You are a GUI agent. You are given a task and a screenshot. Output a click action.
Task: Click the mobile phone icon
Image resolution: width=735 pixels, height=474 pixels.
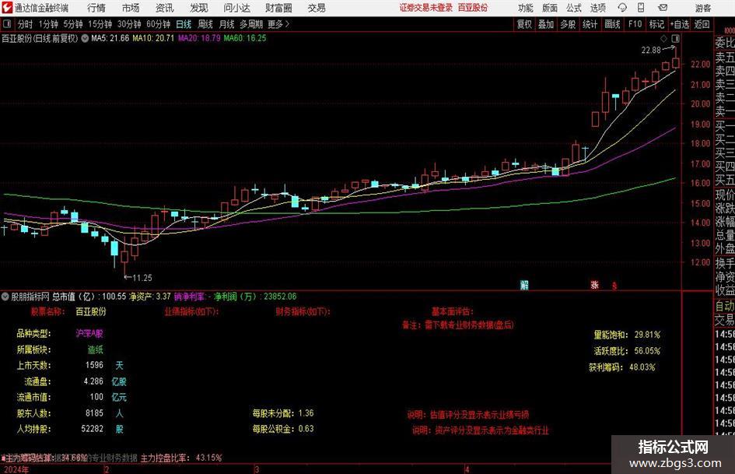point(641,8)
